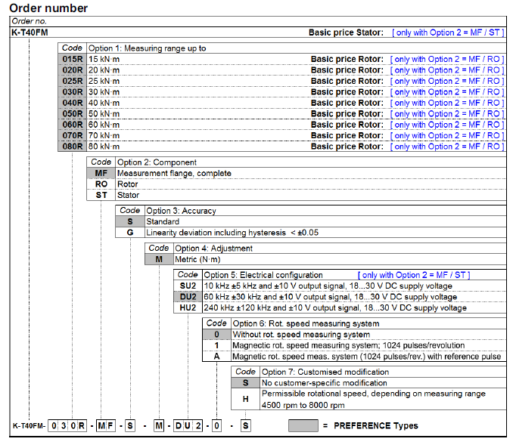Click the H permissible rotational speed code
The width and height of the screenshot is (513, 448).
coord(245,399)
